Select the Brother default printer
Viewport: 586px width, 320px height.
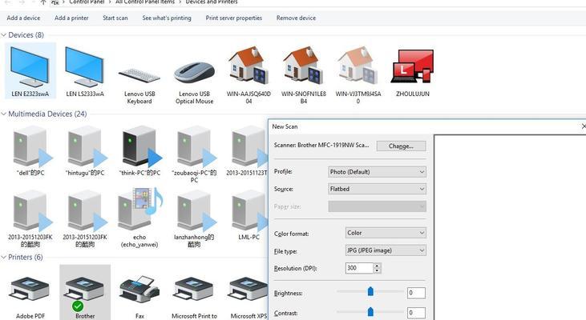click(85, 293)
